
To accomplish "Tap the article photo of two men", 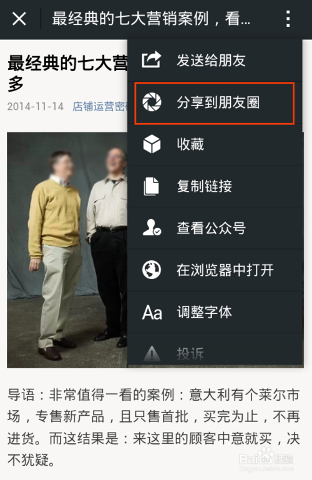I will 67,250.
